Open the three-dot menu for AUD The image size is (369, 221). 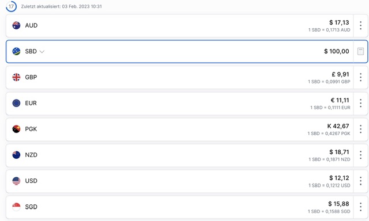click(x=360, y=25)
